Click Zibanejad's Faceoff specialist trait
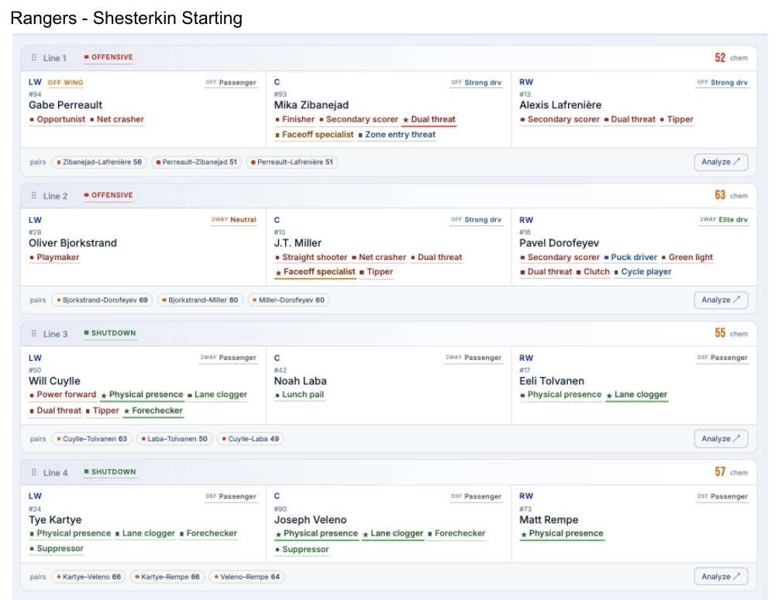The image size is (778, 600). [x=315, y=135]
